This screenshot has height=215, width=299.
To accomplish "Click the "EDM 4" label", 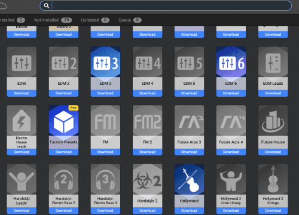I will (x=148, y=84).
